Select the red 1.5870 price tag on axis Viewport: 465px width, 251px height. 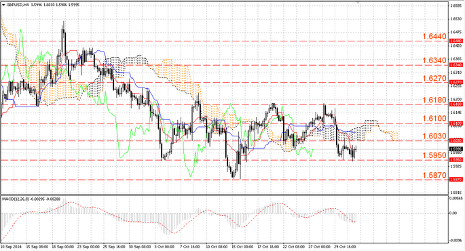click(x=455, y=180)
